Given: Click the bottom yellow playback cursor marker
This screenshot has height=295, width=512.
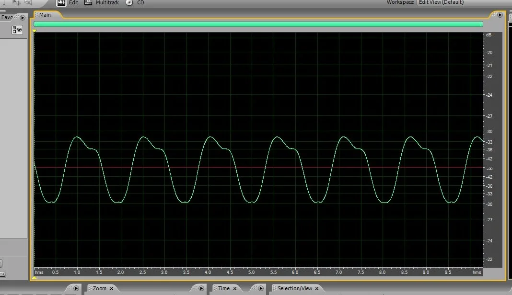Looking at the screenshot, I should (x=35, y=278).
